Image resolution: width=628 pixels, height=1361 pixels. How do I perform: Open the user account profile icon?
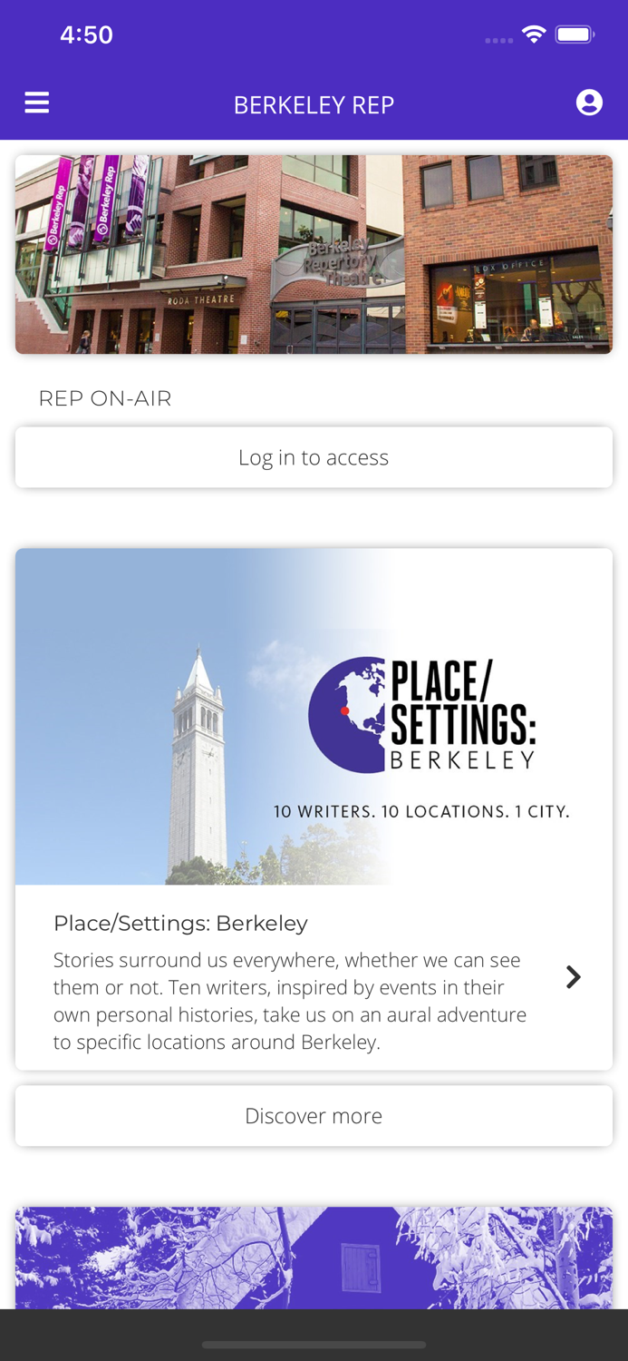[x=589, y=102]
